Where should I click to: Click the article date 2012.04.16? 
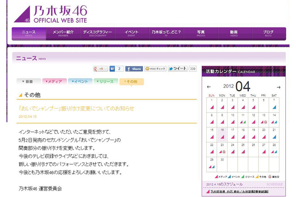[x=28, y=117]
